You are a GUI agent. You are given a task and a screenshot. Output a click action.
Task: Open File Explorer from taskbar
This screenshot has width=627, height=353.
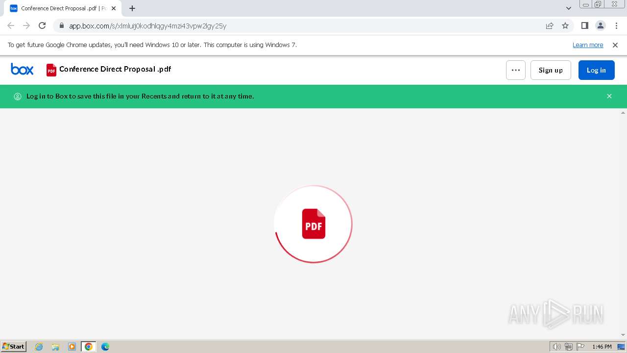tap(55, 347)
